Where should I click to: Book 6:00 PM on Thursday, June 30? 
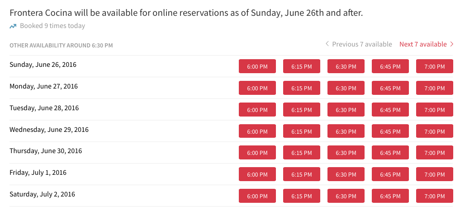point(257,153)
